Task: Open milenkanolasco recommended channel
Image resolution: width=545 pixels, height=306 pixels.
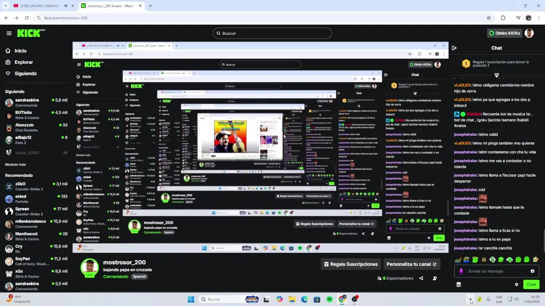Action: coord(36,224)
